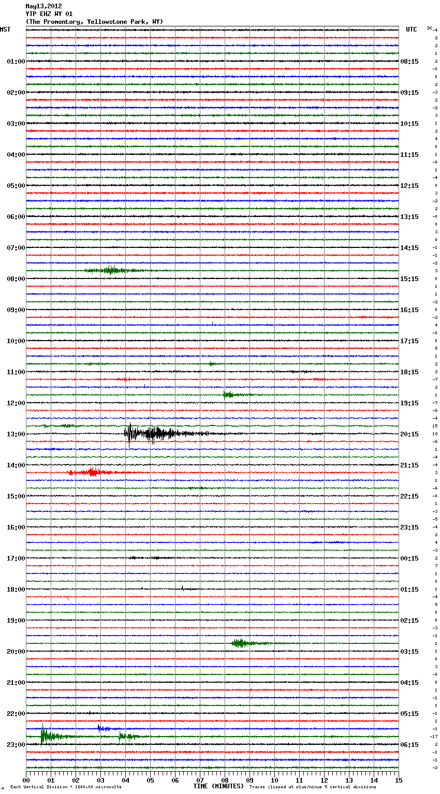Screen dimensions: 440x794
Task: Click the "Traces clipped at plus/minus 5 vertical divisions" note
Action: (x=313, y=787)
